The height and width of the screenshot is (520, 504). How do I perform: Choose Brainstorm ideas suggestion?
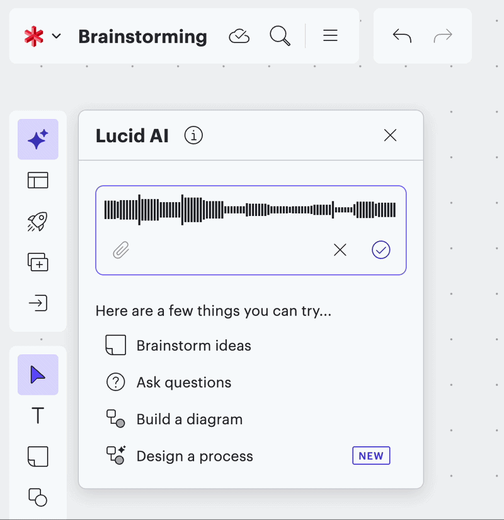pos(251,345)
